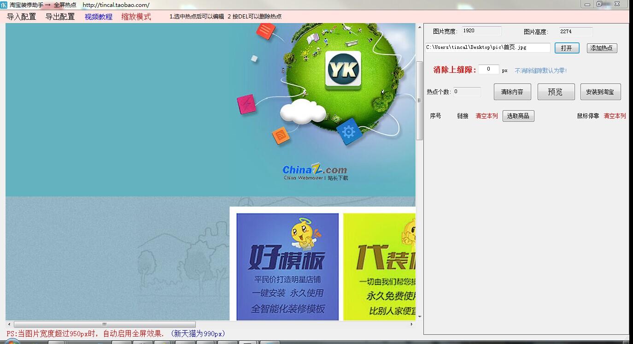633x344 pixels.
Task: Maximize the 淘宝装修助手 window
Action: (x=599, y=4)
